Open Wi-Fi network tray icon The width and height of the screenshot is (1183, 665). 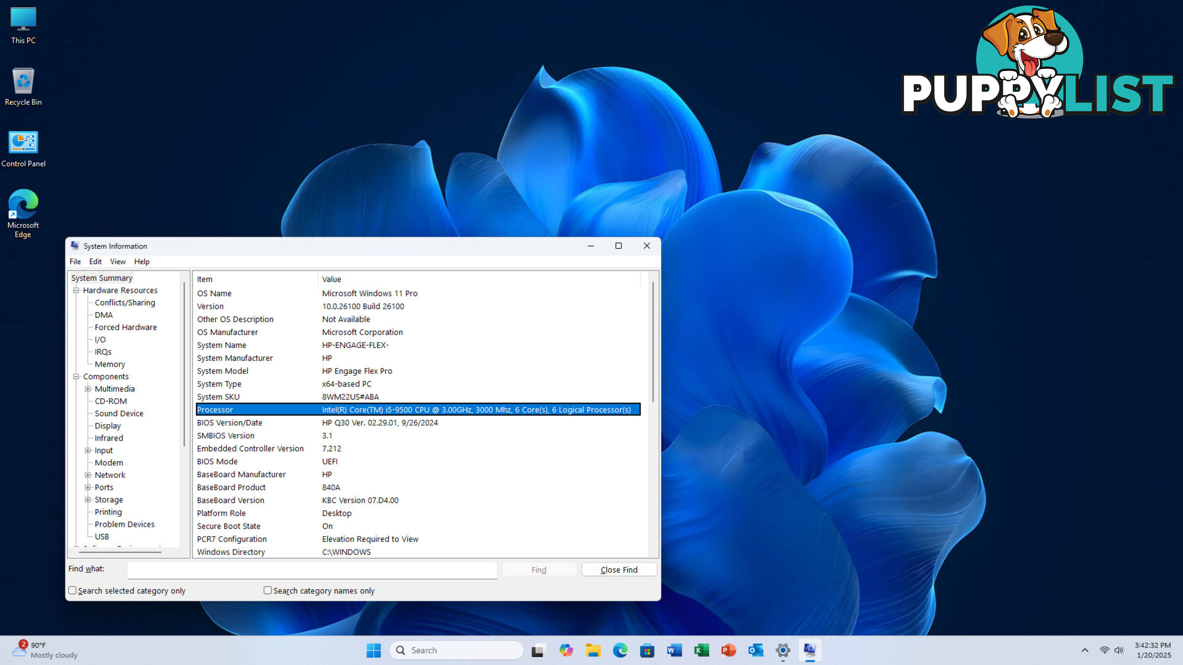click(1104, 650)
